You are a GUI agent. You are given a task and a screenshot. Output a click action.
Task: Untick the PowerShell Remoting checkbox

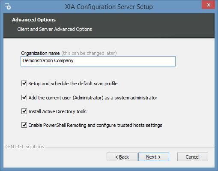click(24, 125)
